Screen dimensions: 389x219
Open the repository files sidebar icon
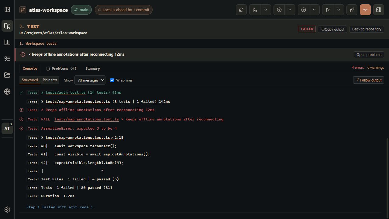[7, 26]
